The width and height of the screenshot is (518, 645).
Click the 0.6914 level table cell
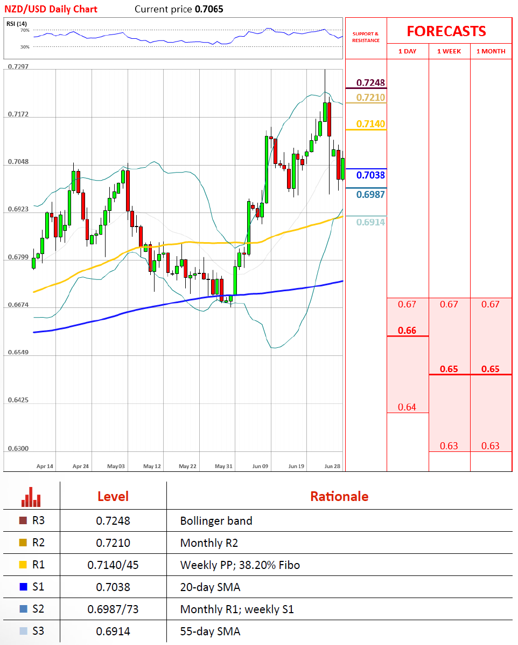tap(113, 632)
